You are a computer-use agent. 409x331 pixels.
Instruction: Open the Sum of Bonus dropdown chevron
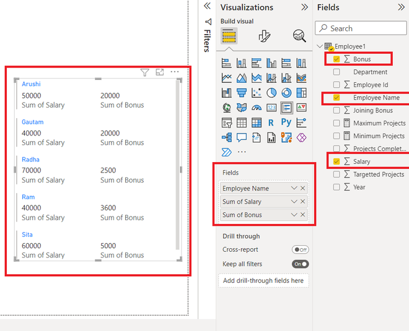(x=294, y=215)
